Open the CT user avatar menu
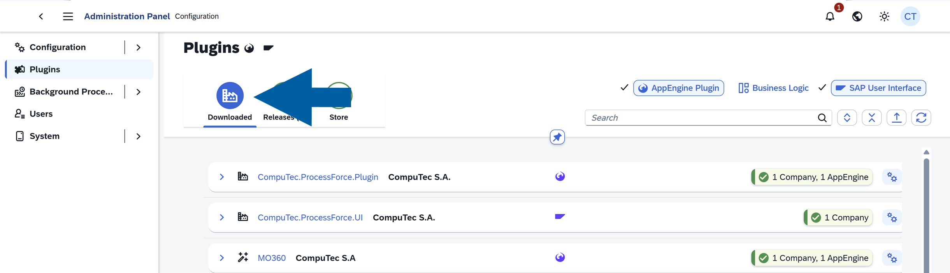The height and width of the screenshot is (273, 950). tap(910, 16)
